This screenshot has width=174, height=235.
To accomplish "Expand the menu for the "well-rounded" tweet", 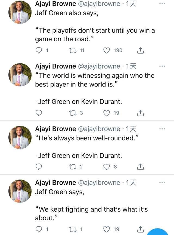I will tap(162, 129).
